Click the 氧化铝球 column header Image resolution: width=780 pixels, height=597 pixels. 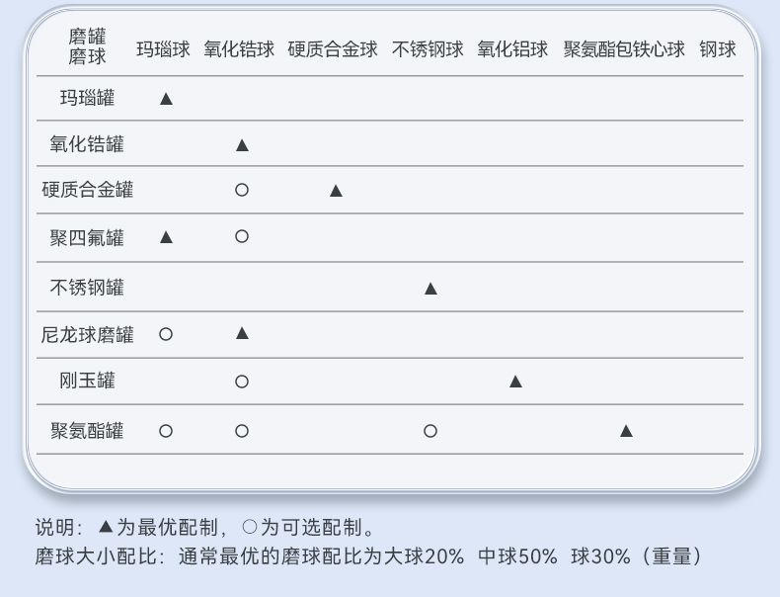(512, 49)
